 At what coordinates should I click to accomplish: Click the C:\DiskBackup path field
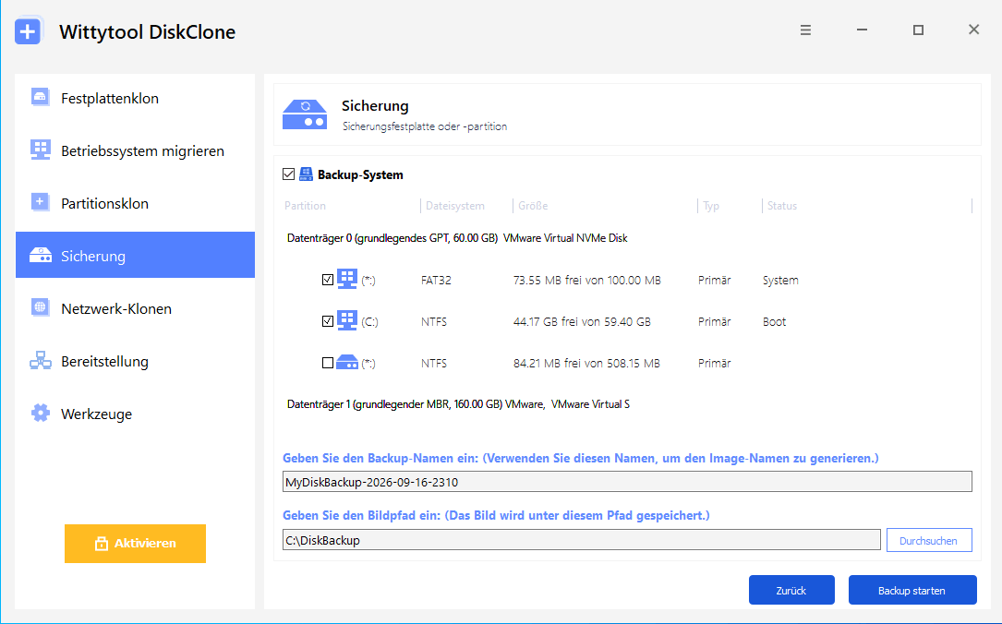tap(582, 540)
